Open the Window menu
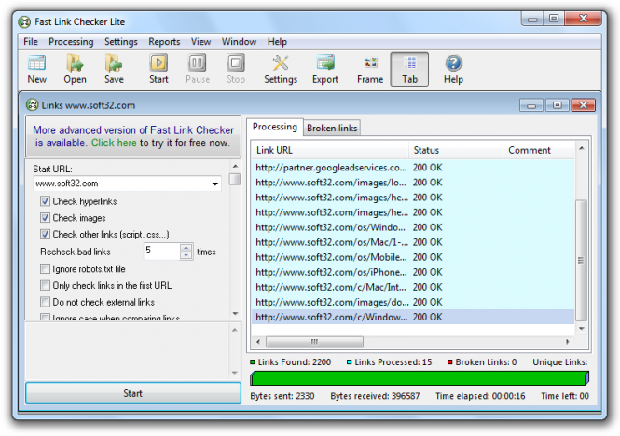 (239, 42)
